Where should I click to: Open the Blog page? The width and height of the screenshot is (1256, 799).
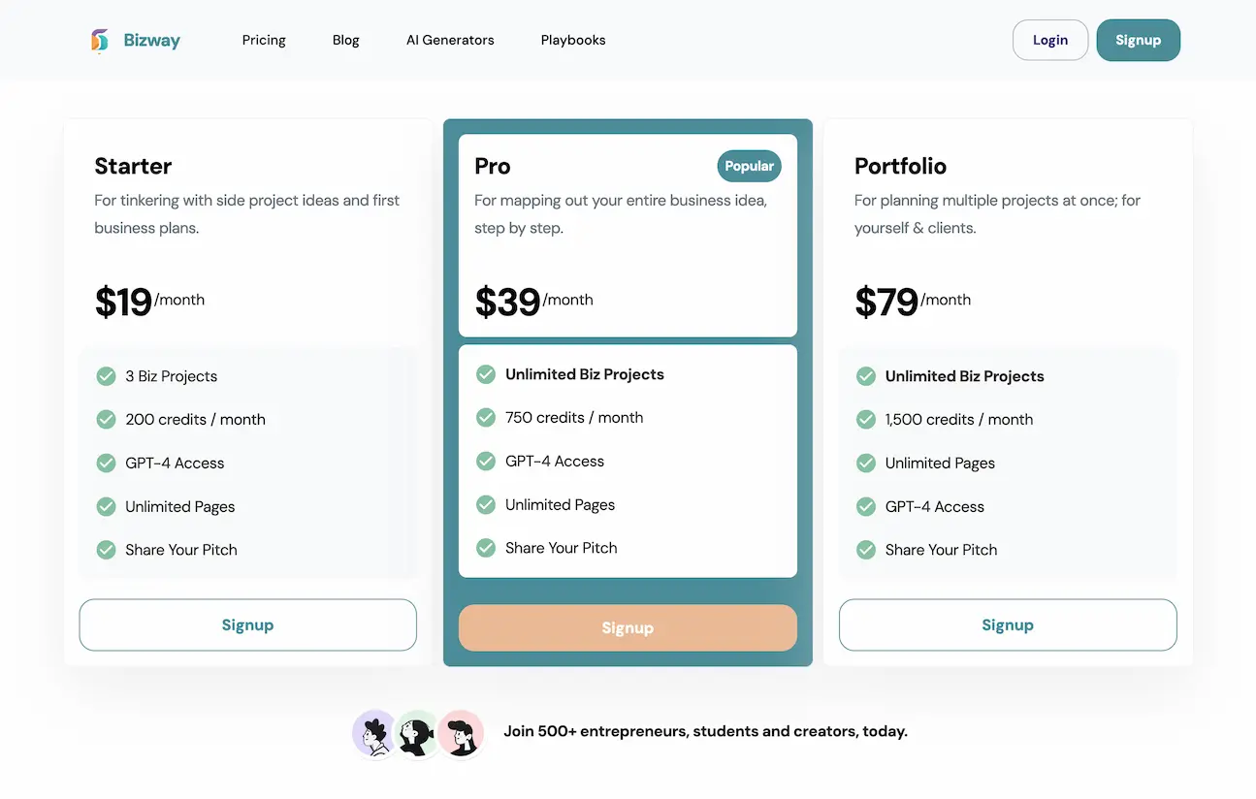point(345,40)
